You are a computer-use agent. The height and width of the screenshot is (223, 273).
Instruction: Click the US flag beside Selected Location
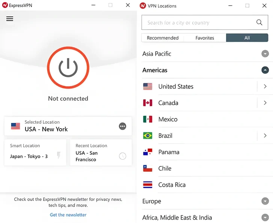(15, 126)
